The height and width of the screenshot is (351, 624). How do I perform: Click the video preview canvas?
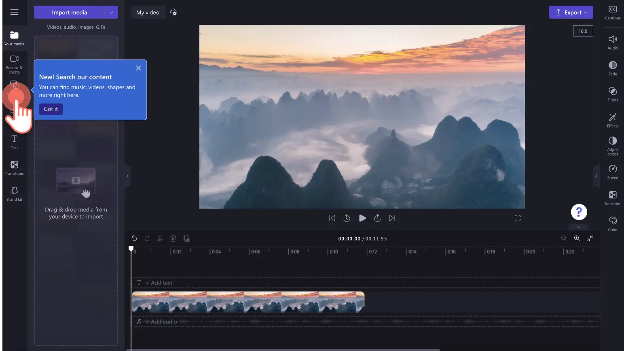pyautogui.click(x=362, y=117)
